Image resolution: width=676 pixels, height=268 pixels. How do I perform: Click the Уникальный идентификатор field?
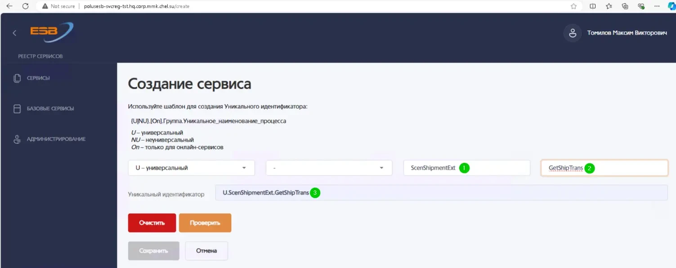point(442,193)
